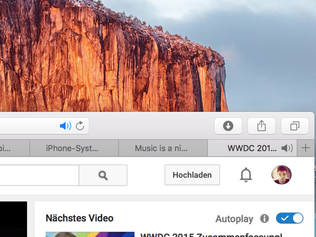Show all tabs overview

[295, 126]
